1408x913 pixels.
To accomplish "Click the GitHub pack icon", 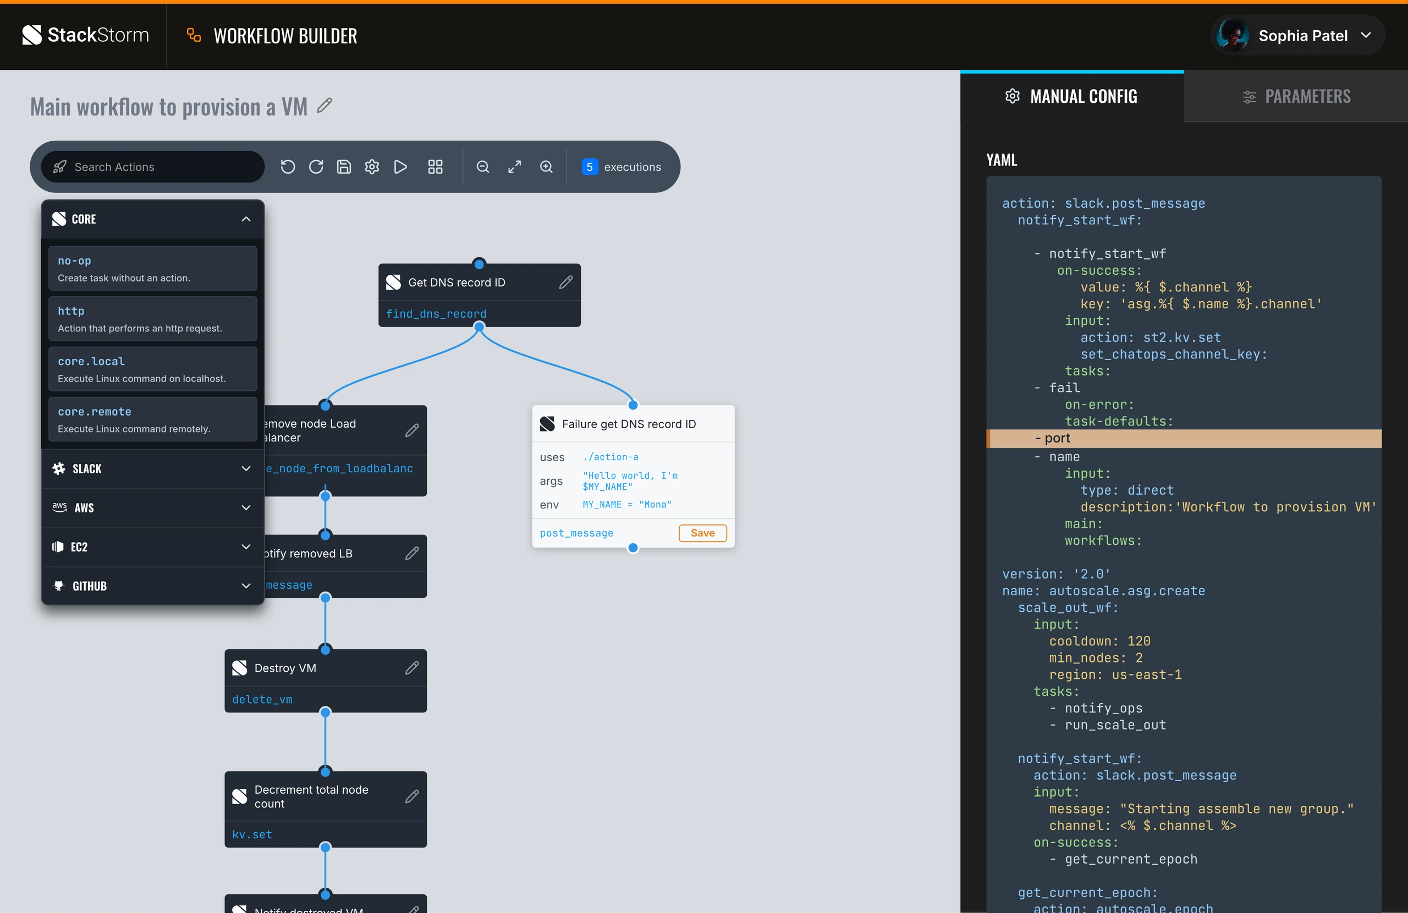I will pyautogui.click(x=58, y=586).
